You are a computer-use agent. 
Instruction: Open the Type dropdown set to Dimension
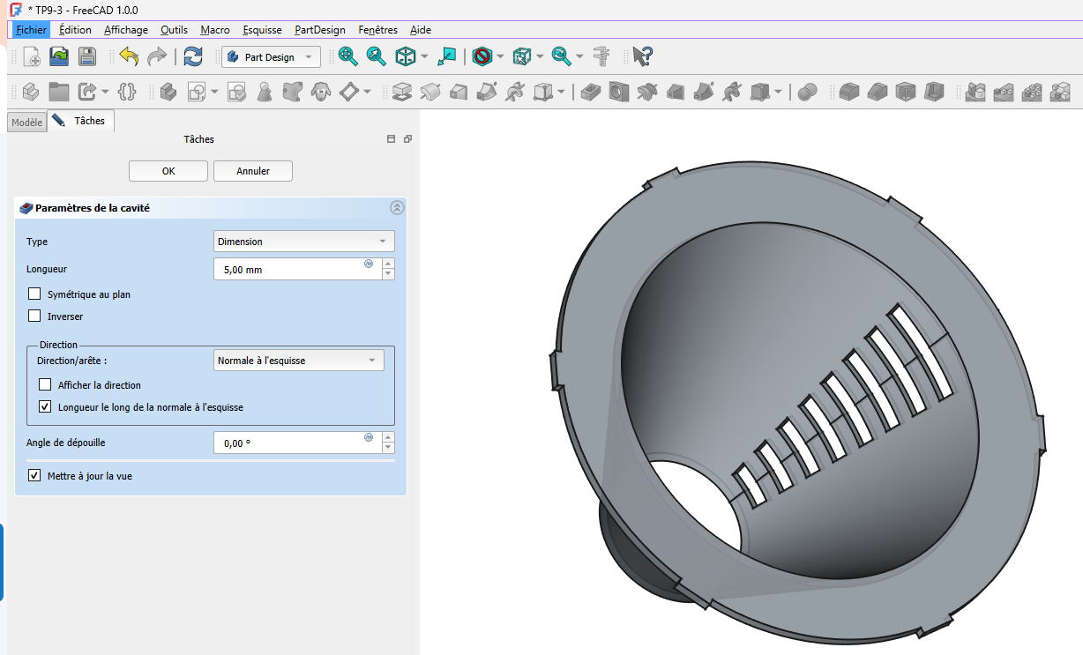pyautogui.click(x=303, y=242)
